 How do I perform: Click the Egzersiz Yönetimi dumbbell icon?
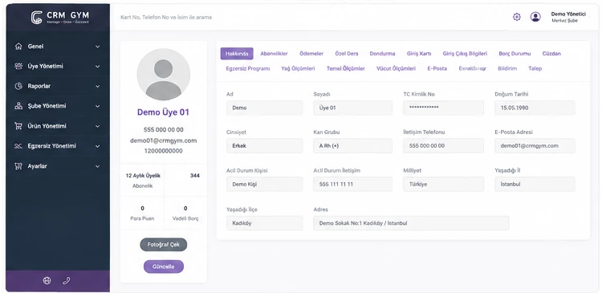click(x=18, y=146)
